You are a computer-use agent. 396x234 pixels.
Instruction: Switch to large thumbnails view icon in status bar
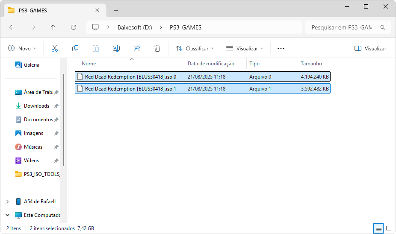coord(389,229)
